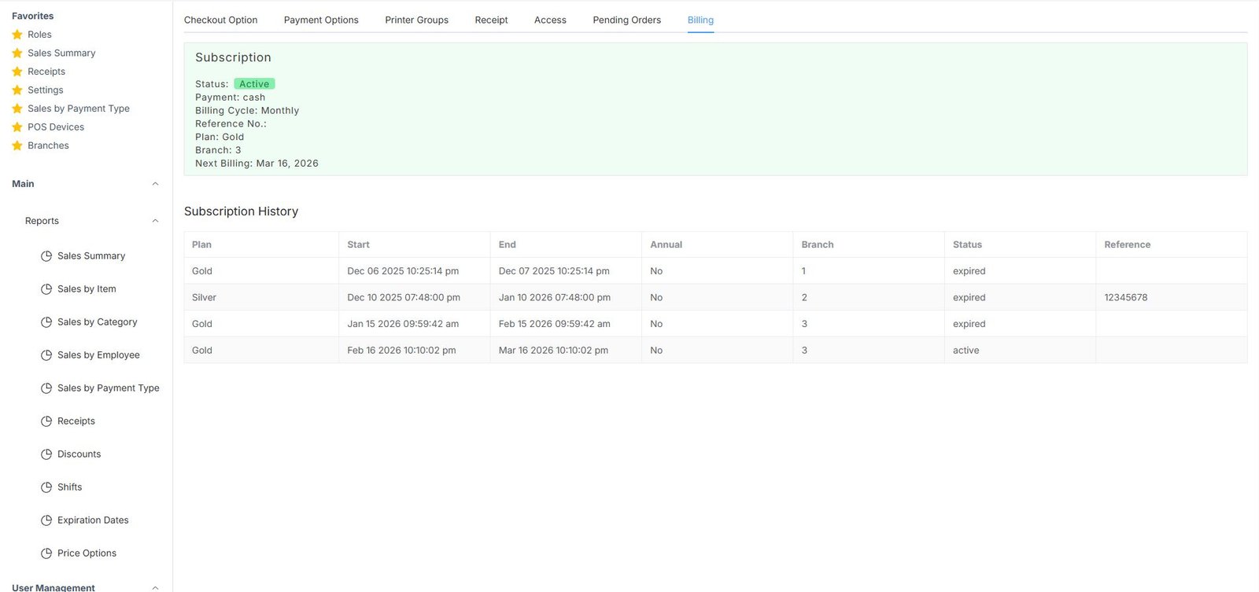Open the Price Options report

87,553
